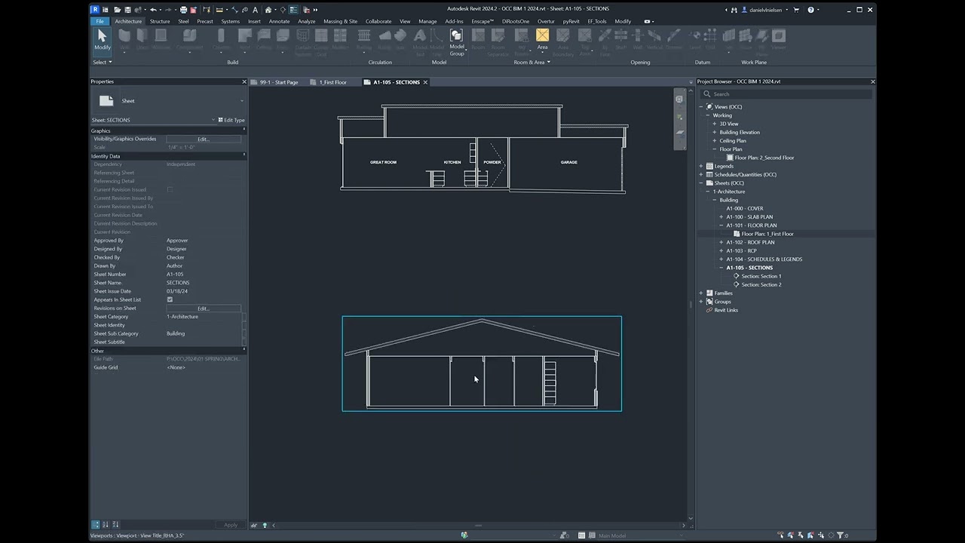Click the Measure tool in quick access toolbar
This screenshot has height=543, width=965.
219,10
